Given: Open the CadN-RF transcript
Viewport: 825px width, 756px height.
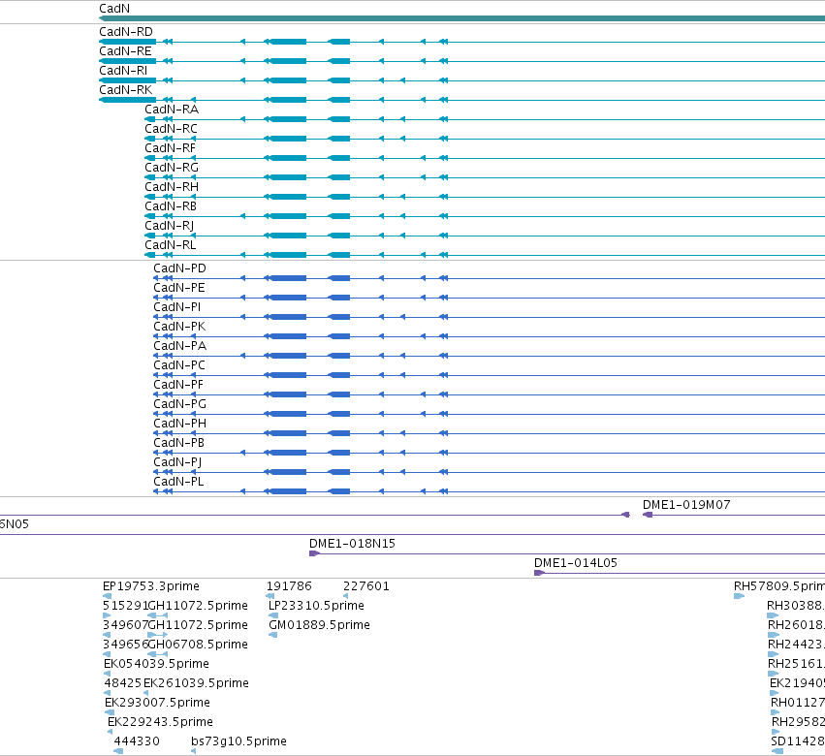Looking at the screenshot, I should (x=170, y=148).
